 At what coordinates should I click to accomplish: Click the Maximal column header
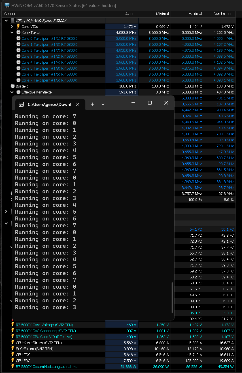pos(187,14)
